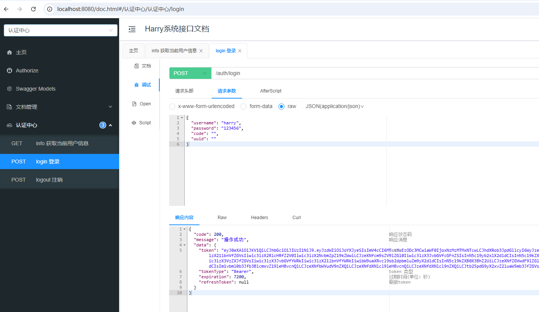539x312 pixels.
Task: Go to 主页 in the sidebar
Action: tap(21, 52)
